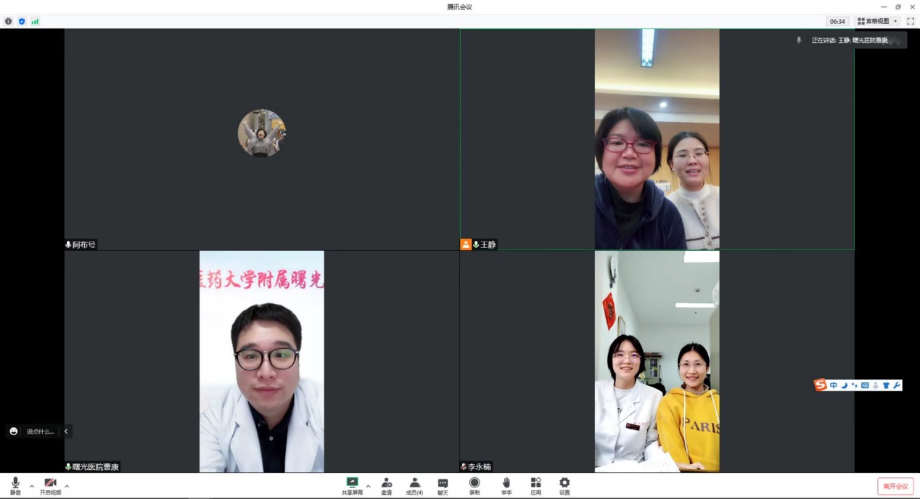The width and height of the screenshot is (920, 499).
Task: Expand audio options arrow beside 静音
Action: [32, 486]
